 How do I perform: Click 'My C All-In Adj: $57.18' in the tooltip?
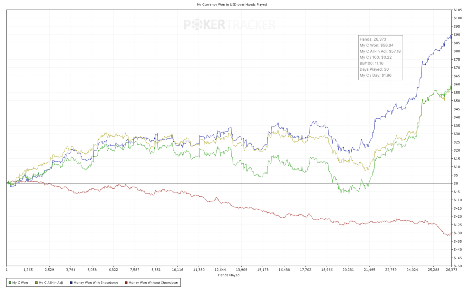380,51
